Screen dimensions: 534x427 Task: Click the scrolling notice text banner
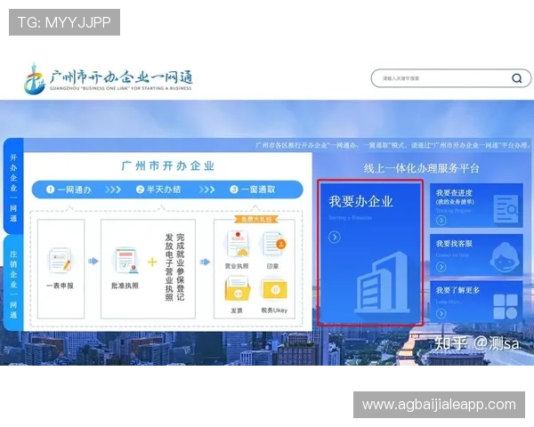[x=392, y=145]
